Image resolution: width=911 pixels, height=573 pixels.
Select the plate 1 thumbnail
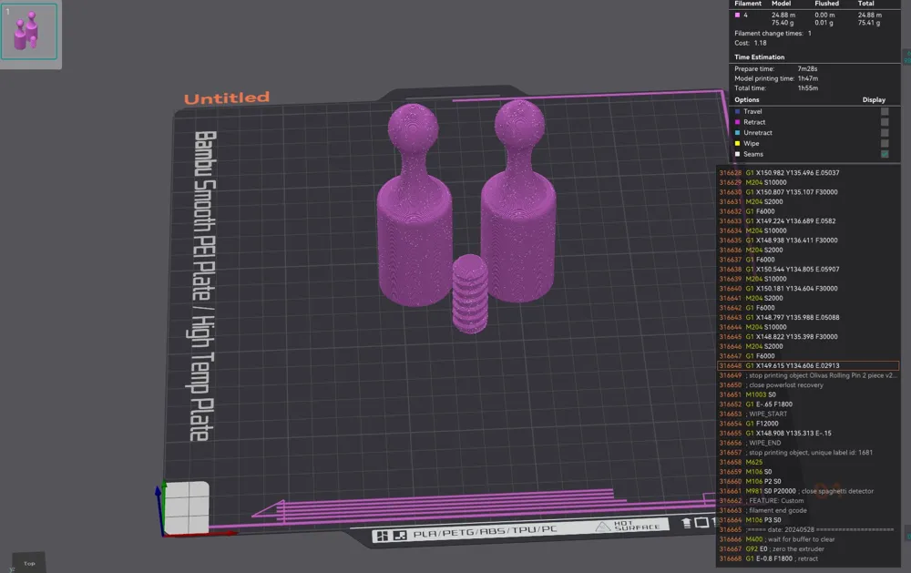[29, 31]
